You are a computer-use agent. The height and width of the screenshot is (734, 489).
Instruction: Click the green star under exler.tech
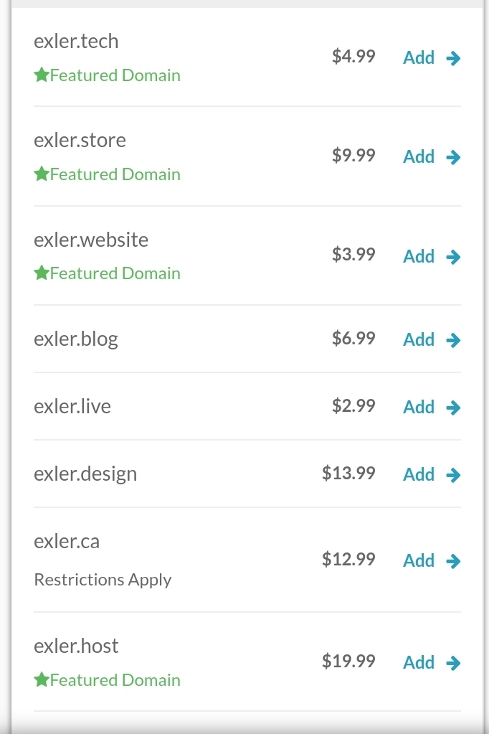coord(41,75)
